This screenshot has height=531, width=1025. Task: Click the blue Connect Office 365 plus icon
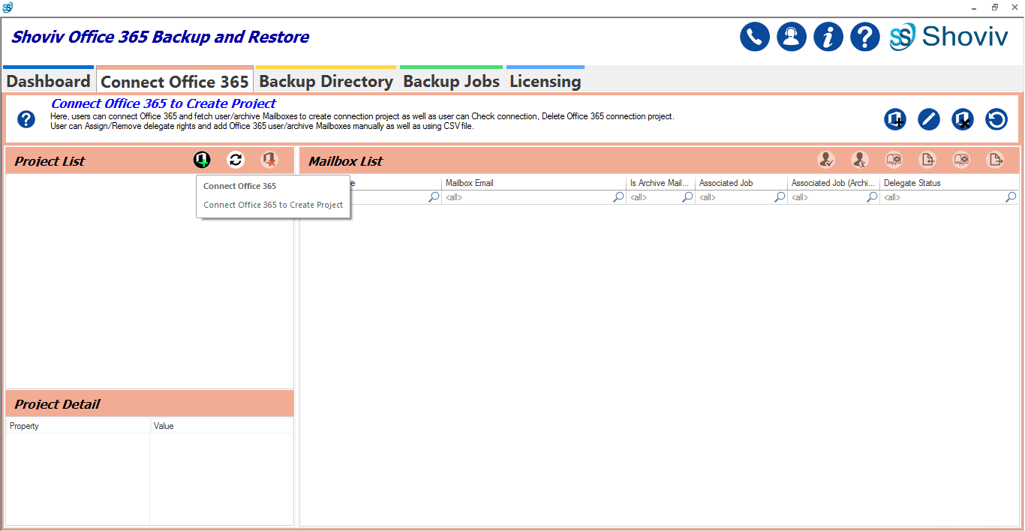[894, 119]
